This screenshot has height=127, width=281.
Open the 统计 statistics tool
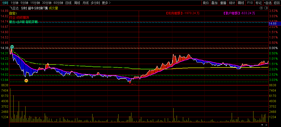[x=232, y=3]
